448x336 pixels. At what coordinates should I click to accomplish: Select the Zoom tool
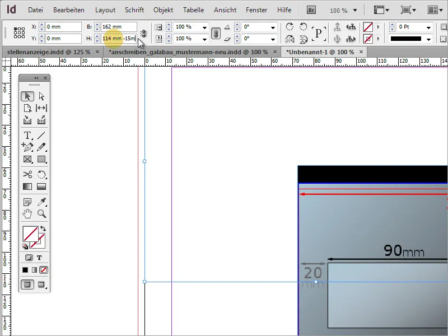pyautogui.click(x=41, y=213)
